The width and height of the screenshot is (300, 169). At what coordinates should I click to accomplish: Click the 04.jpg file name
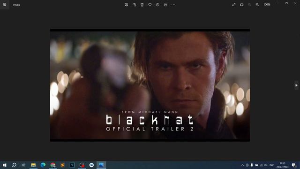coord(16,5)
